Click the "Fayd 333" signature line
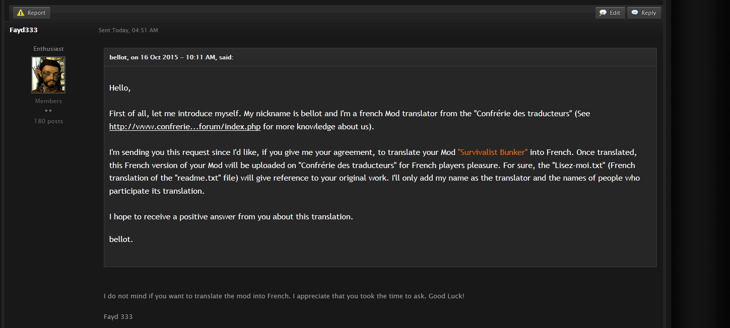This screenshot has width=730, height=328. coord(118,317)
